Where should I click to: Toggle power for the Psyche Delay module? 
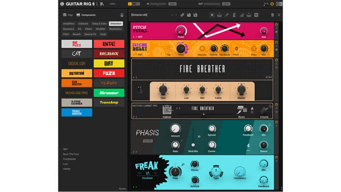coord(276,42)
